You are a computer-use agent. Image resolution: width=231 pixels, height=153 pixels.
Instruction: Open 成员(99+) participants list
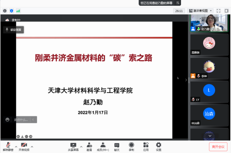tap(103, 147)
